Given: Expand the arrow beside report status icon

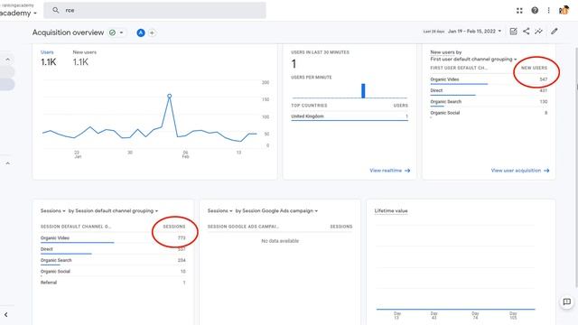Looking at the screenshot, I should tap(121, 32).
